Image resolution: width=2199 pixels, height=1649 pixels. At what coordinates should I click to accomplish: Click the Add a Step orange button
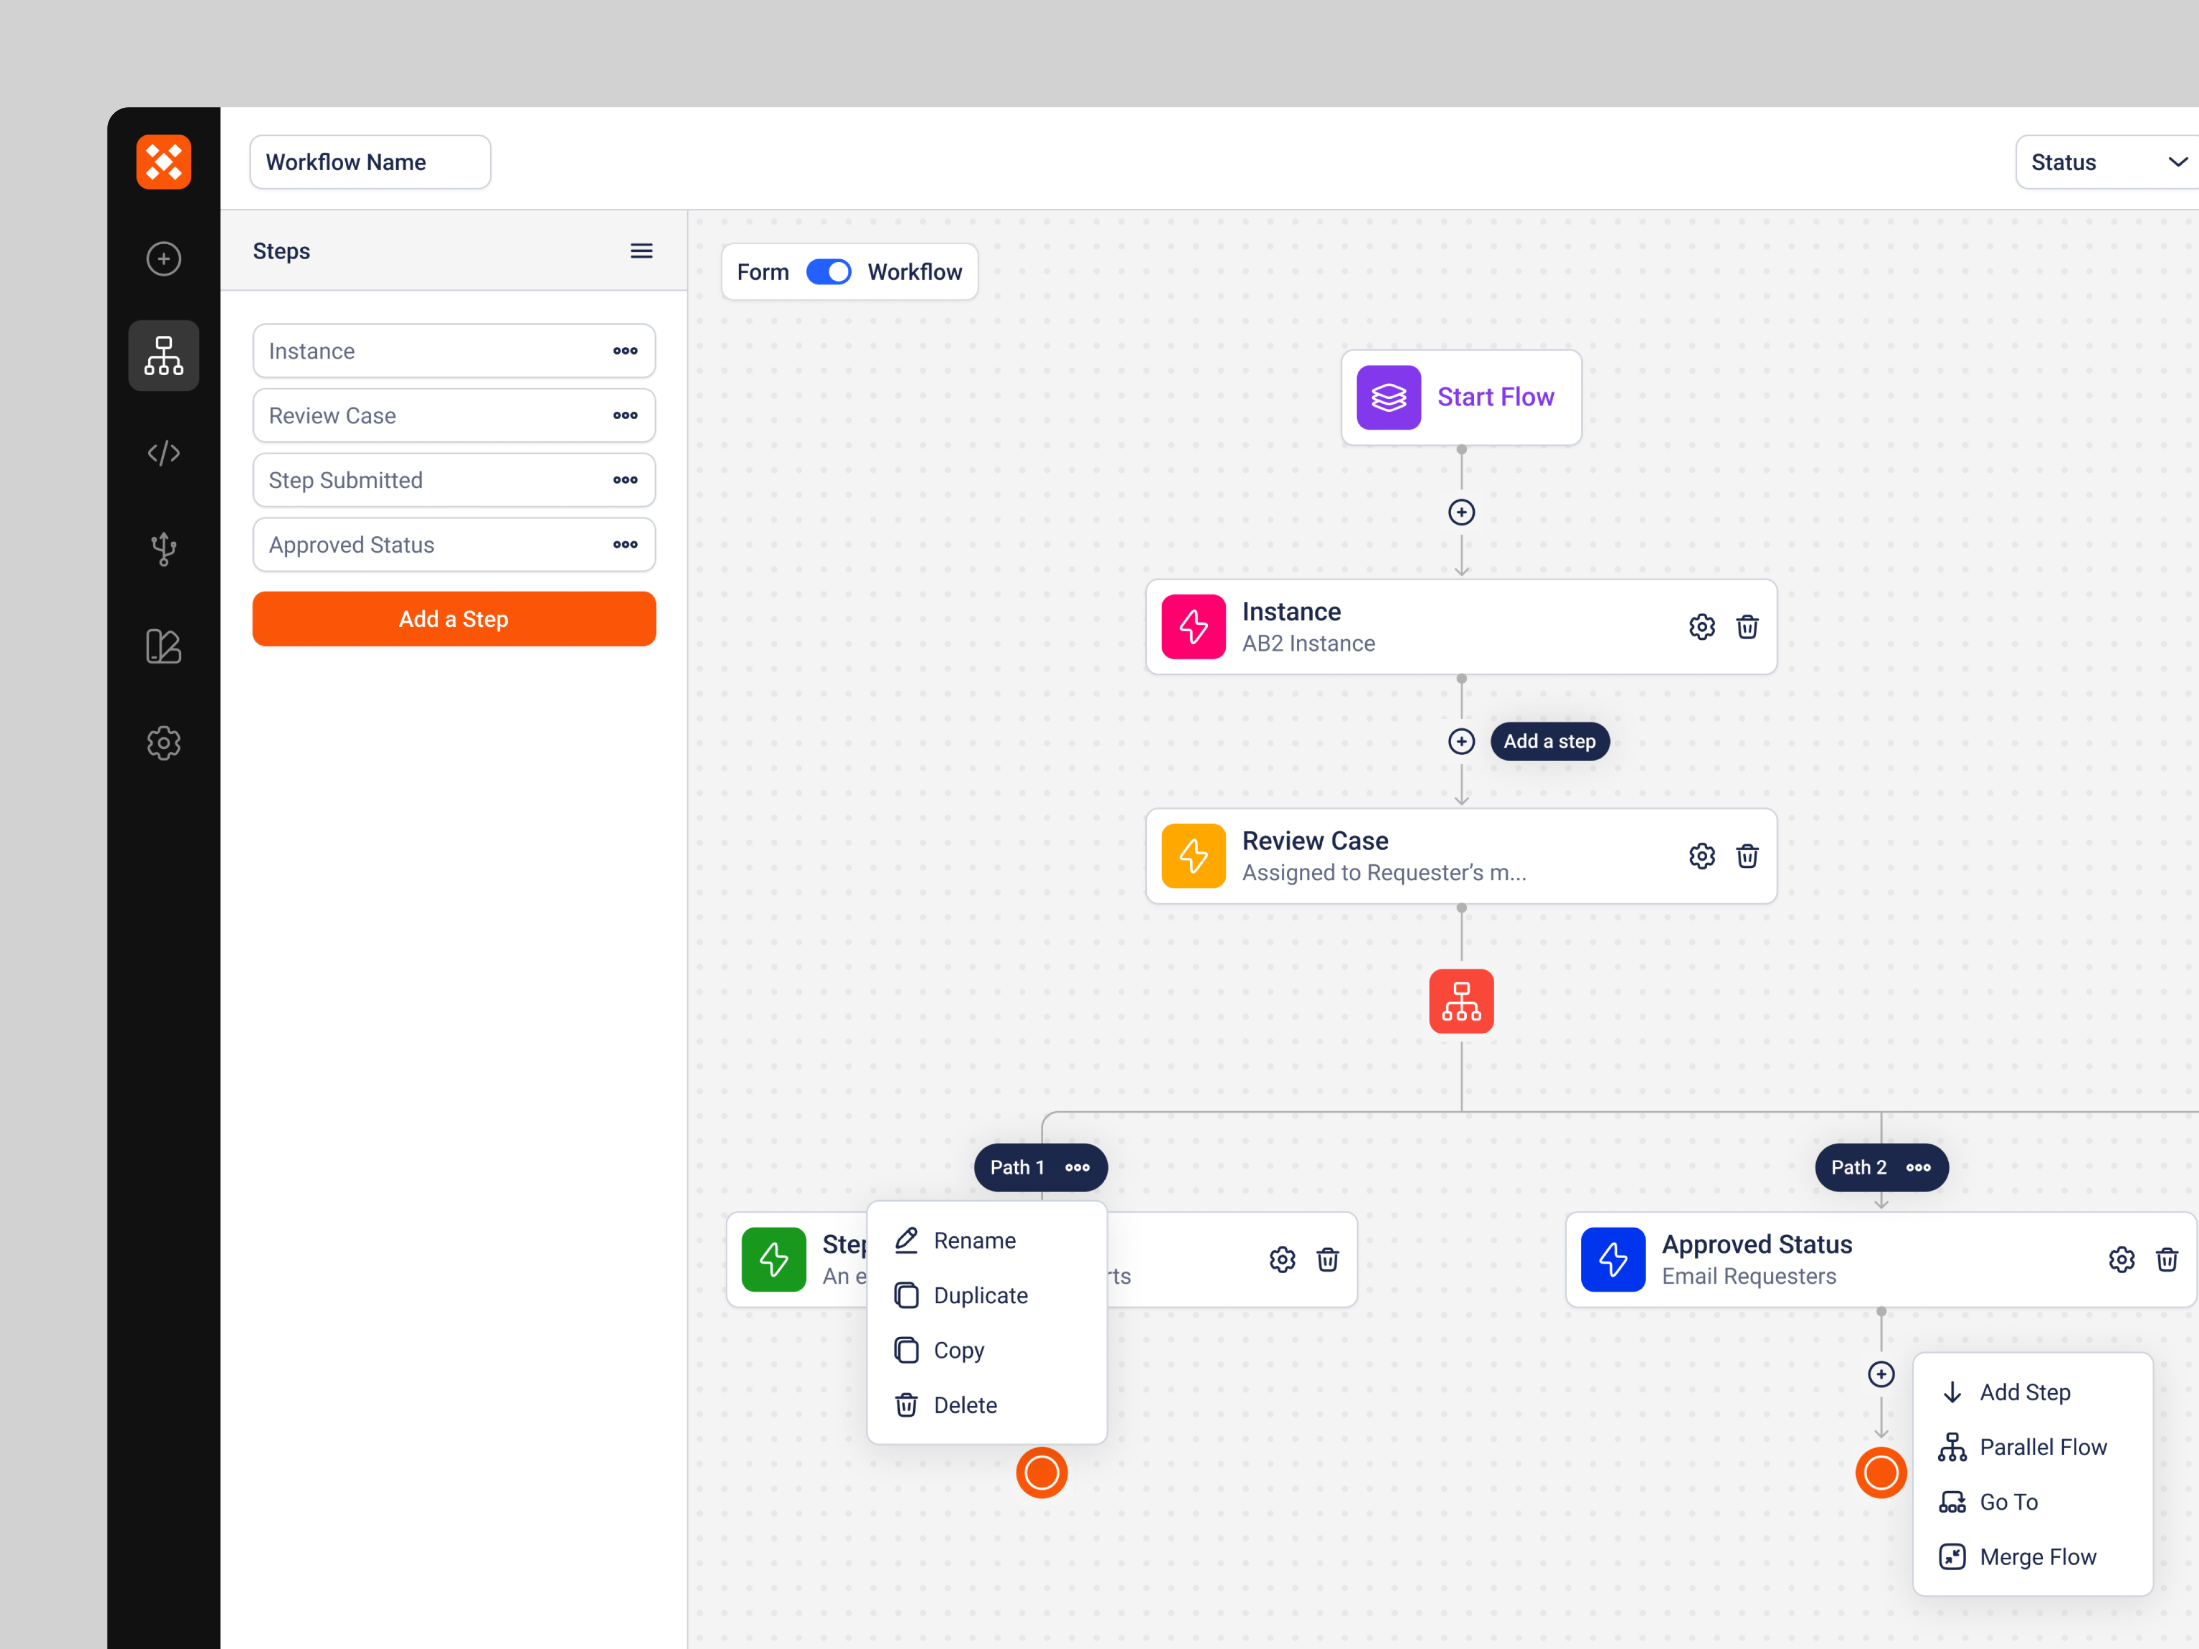453,619
